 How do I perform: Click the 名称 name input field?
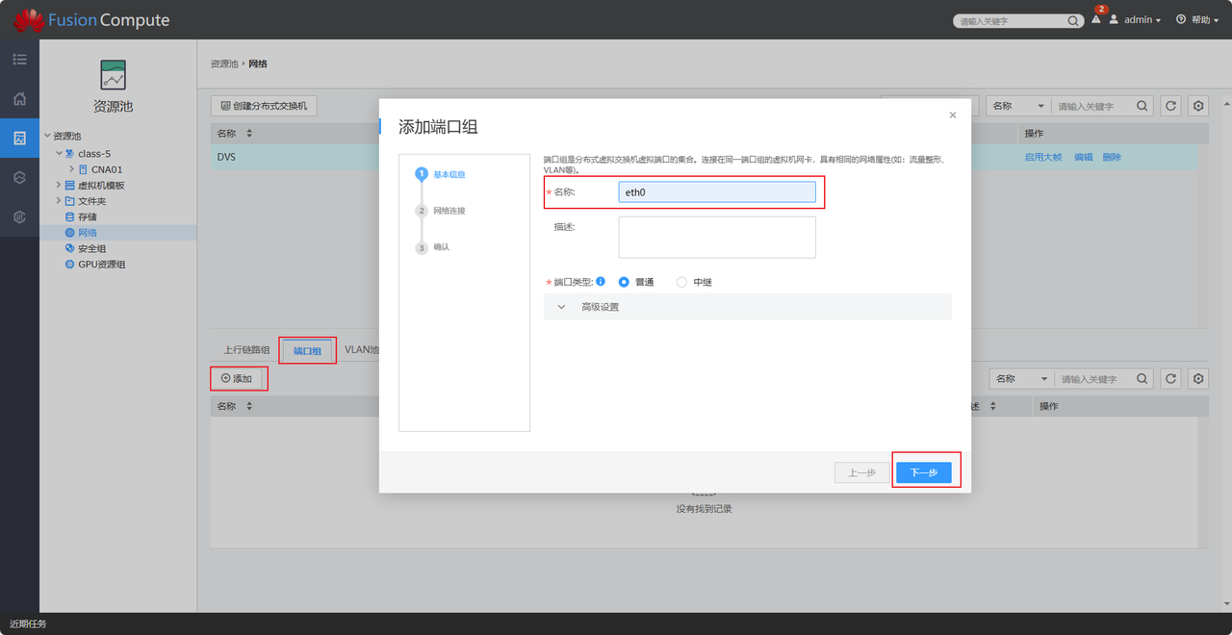[717, 192]
